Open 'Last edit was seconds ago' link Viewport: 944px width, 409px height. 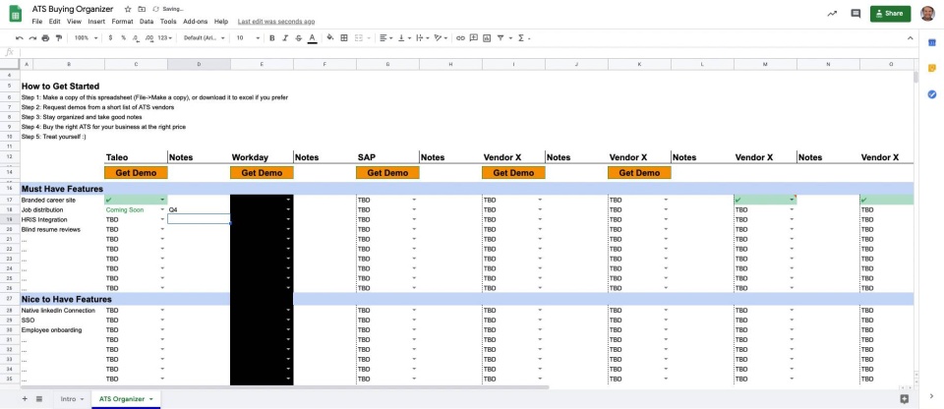[276, 22]
